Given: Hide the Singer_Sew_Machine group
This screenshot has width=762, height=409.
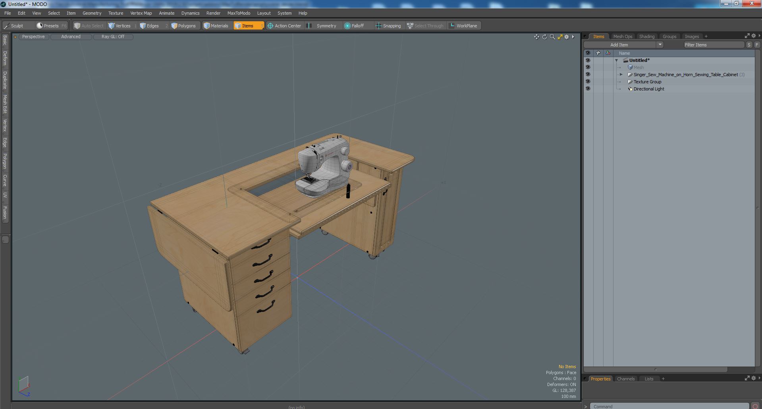Looking at the screenshot, I should (x=588, y=75).
